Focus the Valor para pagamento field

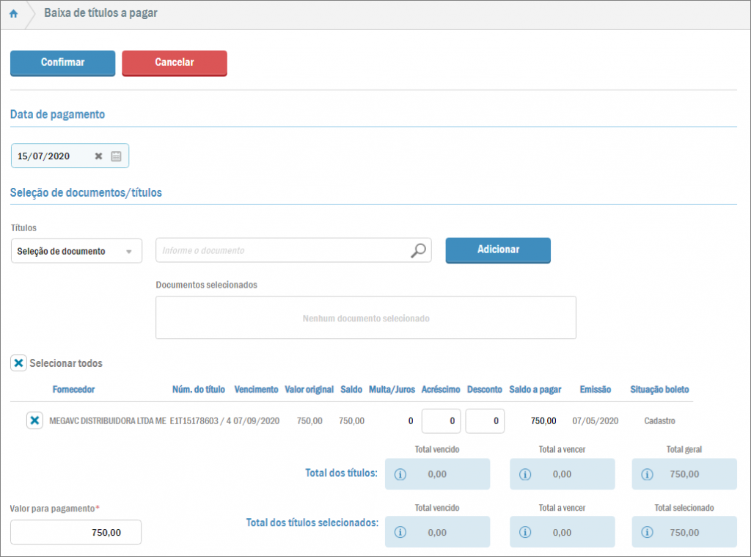[x=76, y=532]
